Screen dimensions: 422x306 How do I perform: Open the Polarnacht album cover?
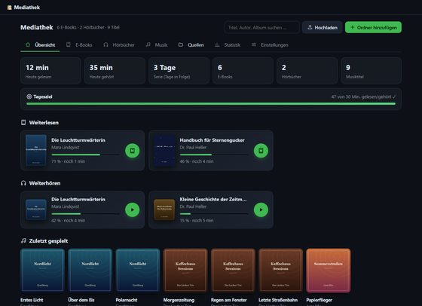[138, 271]
